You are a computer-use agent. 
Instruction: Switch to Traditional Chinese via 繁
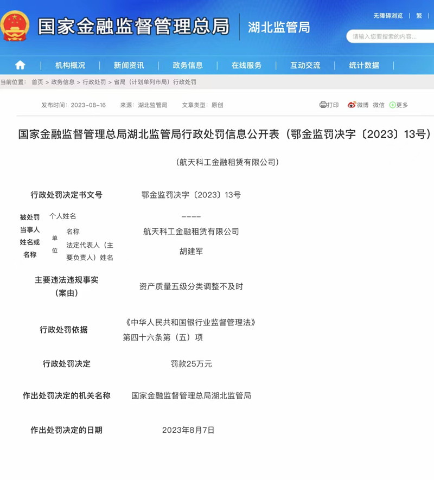point(418,16)
